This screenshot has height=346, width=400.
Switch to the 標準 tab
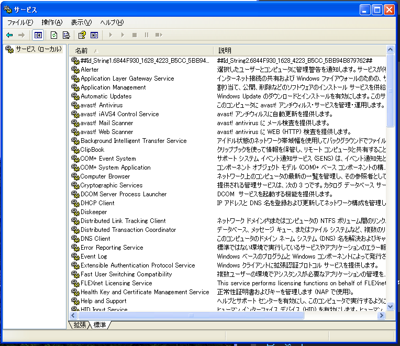pyautogui.click(x=99, y=325)
